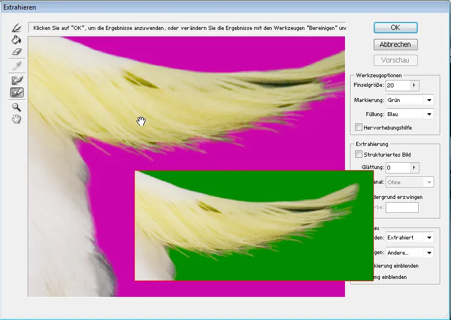Select the Eraser tool
This screenshot has width=451, height=320.
[17, 52]
